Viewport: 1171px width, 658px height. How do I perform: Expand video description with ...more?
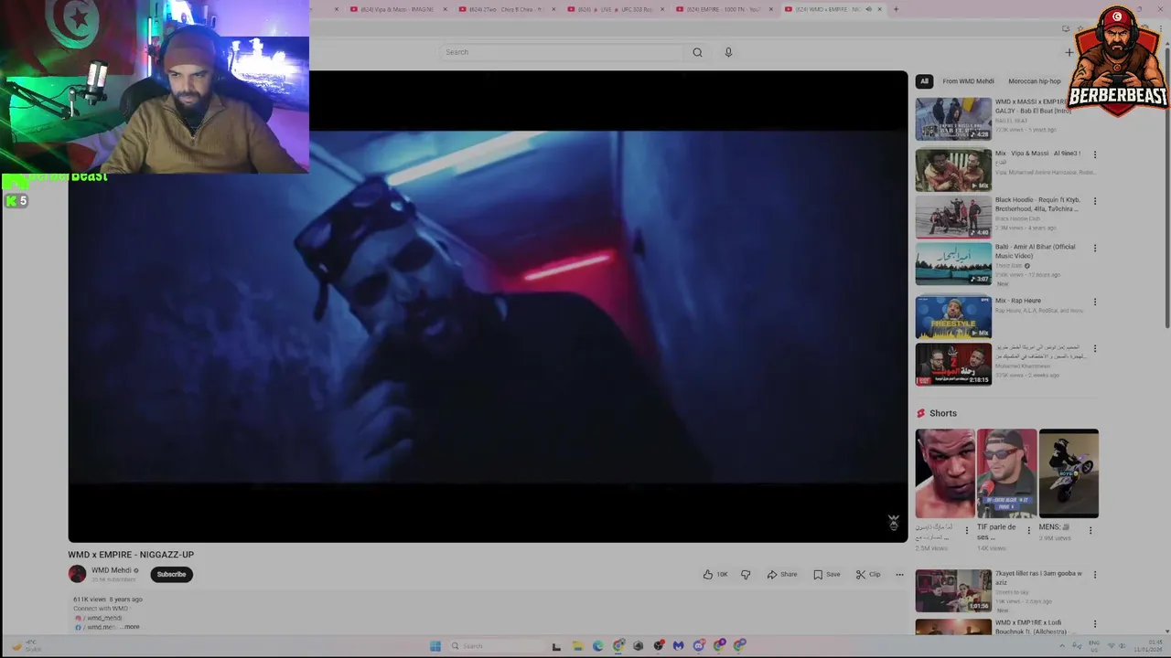[x=130, y=627]
